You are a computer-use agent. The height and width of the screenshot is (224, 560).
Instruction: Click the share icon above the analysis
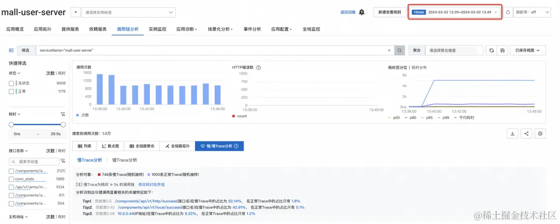(526, 133)
